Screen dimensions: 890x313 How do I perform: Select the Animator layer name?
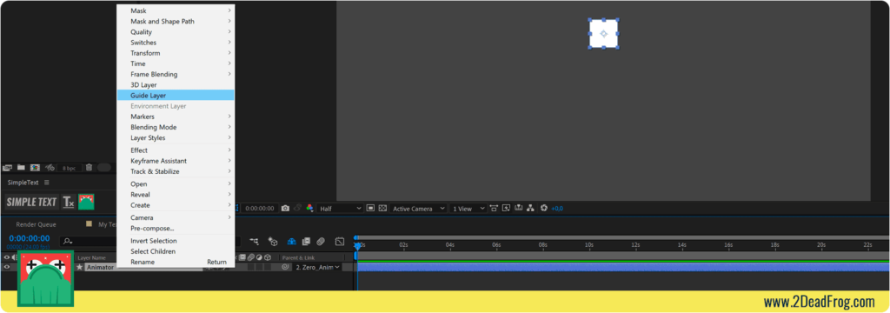pyautogui.click(x=100, y=267)
